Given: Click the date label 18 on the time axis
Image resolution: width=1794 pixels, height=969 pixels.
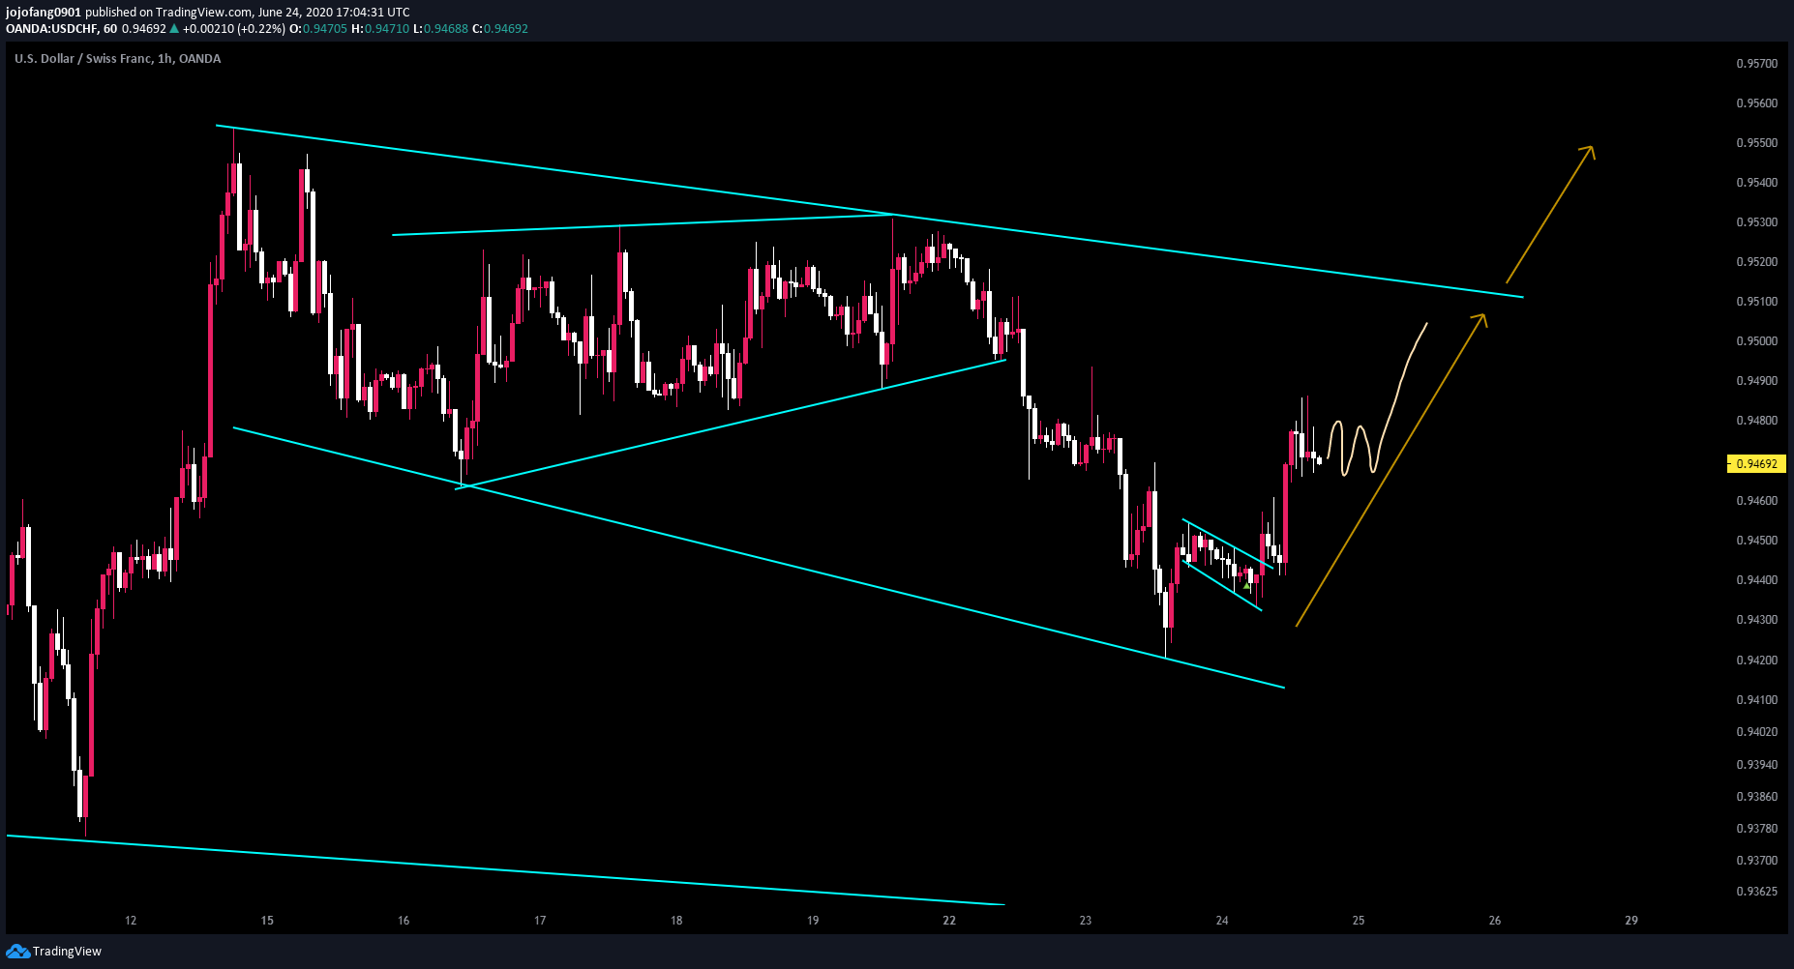Looking at the screenshot, I should 676,921.
